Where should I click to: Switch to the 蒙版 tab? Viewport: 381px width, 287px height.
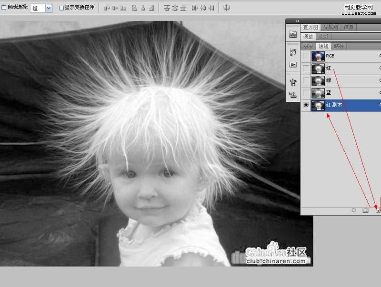click(x=323, y=37)
